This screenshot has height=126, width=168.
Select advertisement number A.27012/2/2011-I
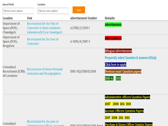tap(80, 28)
